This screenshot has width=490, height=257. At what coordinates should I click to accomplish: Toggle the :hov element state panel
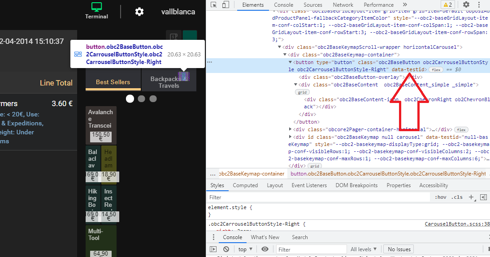pyautogui.click(x=441, y=197)
